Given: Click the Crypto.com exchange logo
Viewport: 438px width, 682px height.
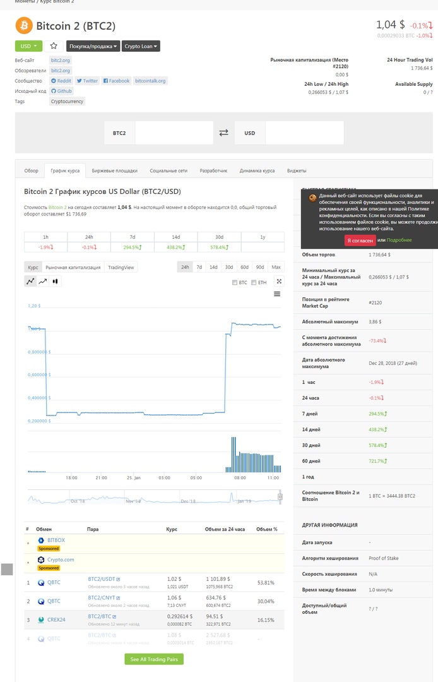Looking at the screenshot, I should point(41,559).
